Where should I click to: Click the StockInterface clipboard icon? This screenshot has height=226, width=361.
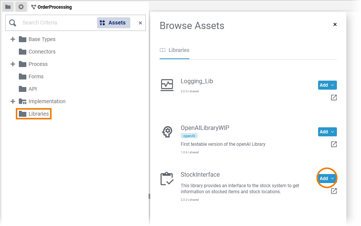(x=167, y=179)
